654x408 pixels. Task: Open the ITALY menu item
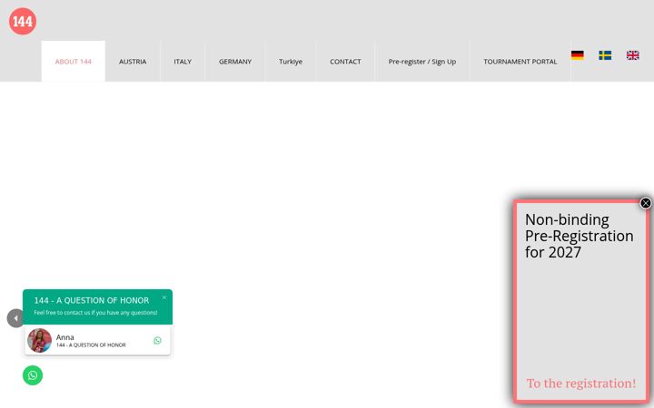pos(183,62)
